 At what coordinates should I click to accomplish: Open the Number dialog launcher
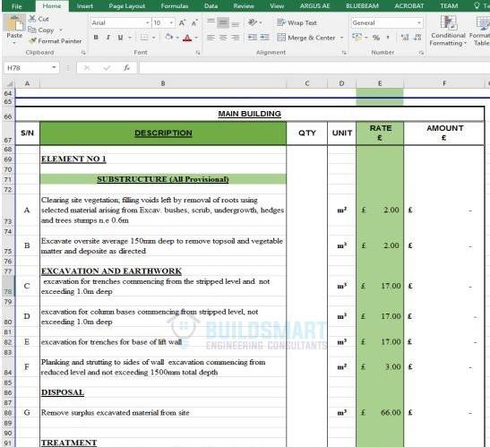(x=421, y=53)
